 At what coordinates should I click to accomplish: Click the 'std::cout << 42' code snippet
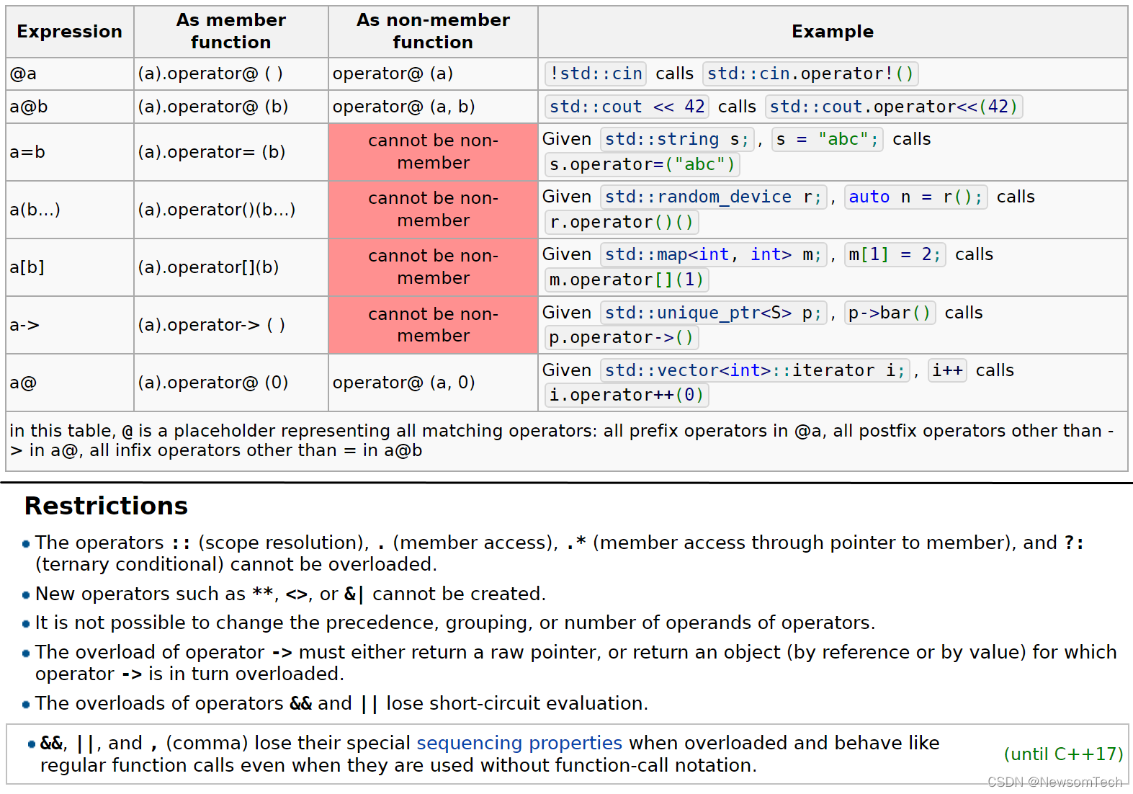click(x=627, y=107)
